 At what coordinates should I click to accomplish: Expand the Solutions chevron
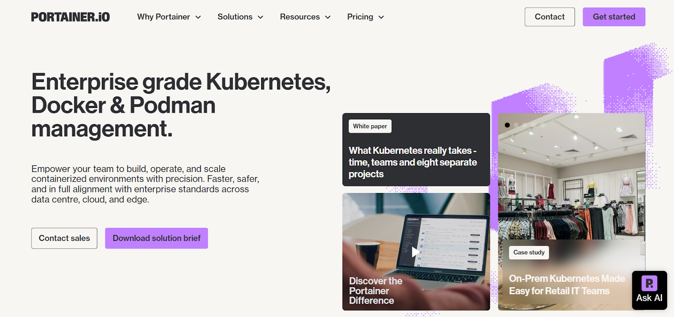[260, 17]
